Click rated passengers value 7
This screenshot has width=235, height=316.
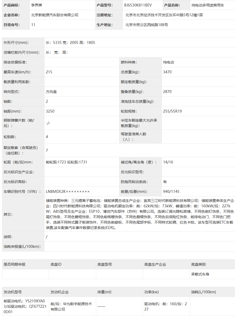coord(47,151)
